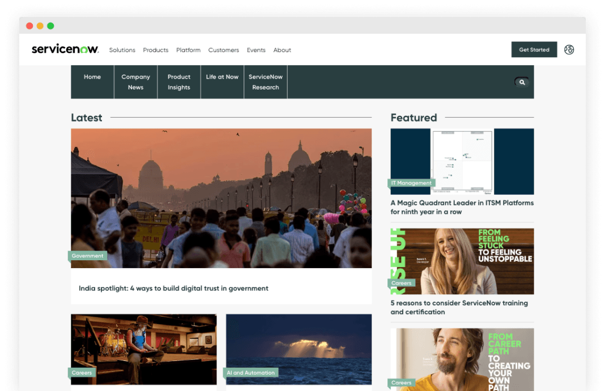
Task: Click the IT Management category tag
Action: 411,183
